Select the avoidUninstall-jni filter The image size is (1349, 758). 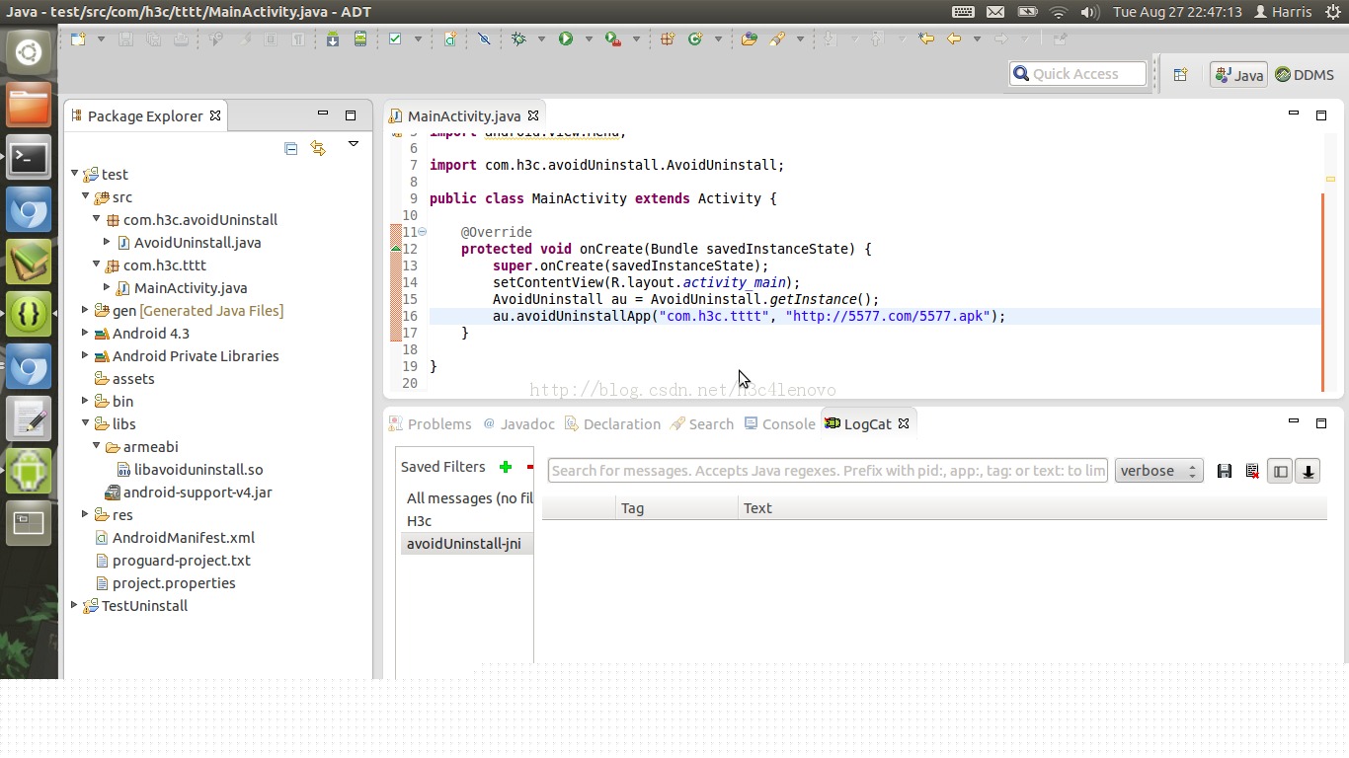tap(467, 544)
